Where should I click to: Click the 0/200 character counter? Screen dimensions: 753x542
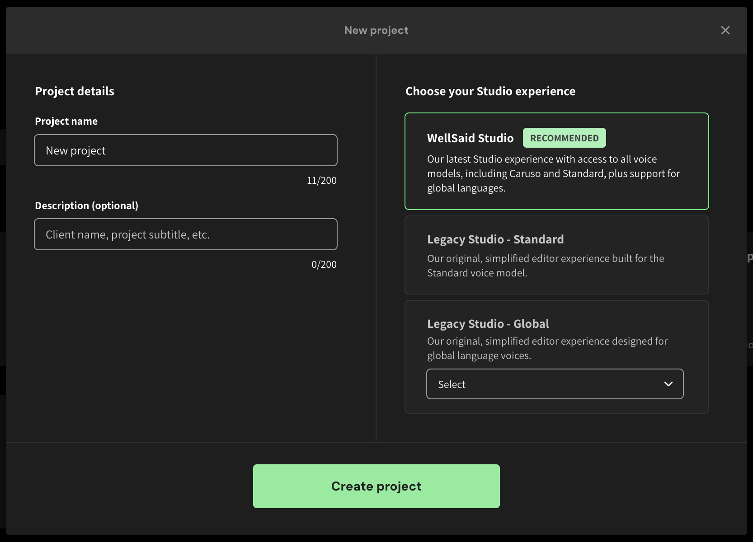click(324, 265)
